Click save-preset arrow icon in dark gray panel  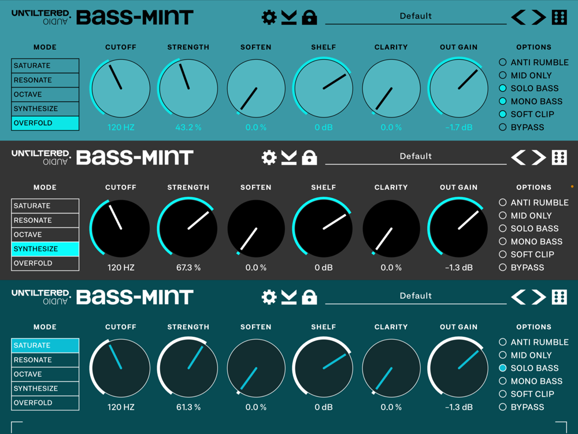pyautogui.click(x=289, y=157)
